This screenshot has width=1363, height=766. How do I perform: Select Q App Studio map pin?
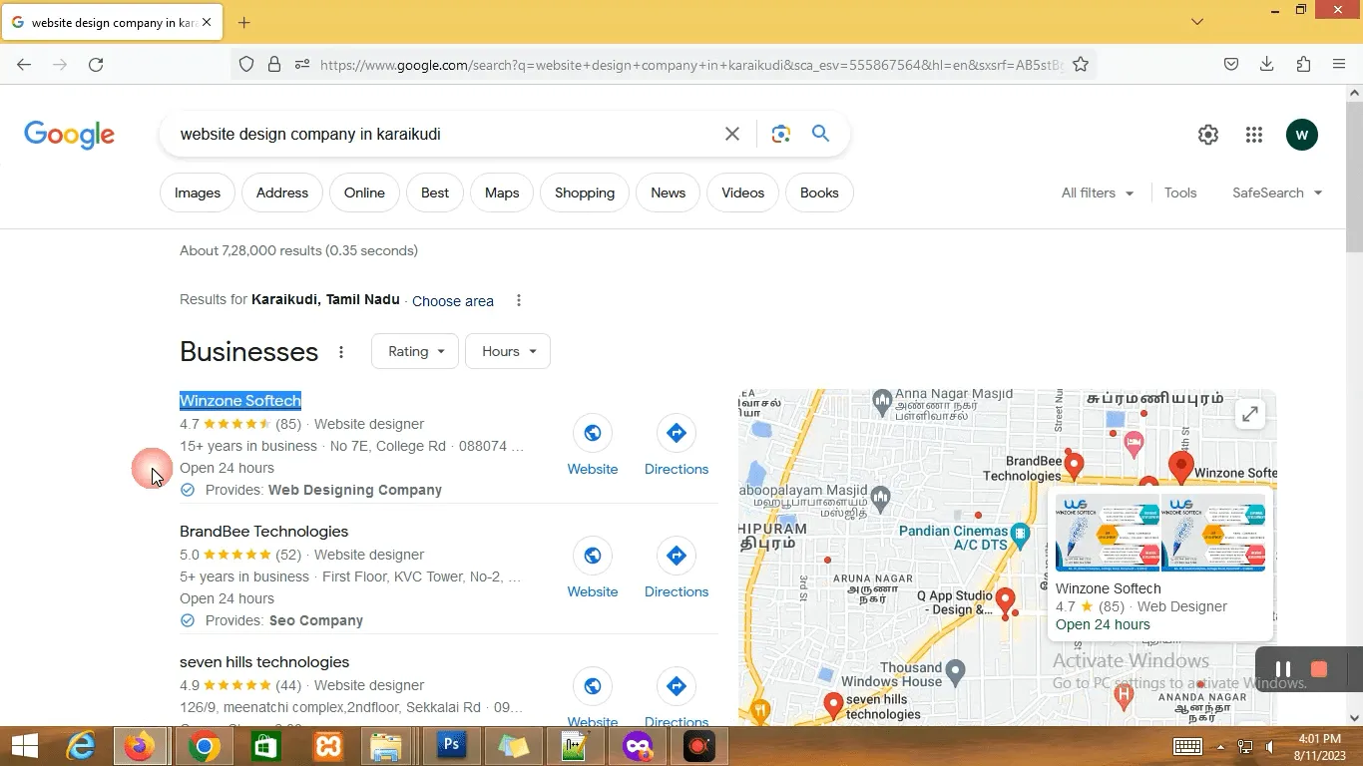coord(1005,601)
